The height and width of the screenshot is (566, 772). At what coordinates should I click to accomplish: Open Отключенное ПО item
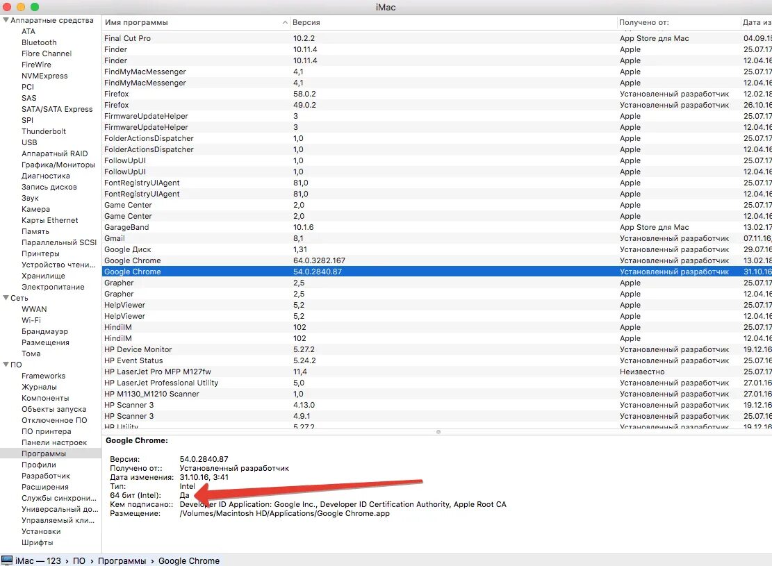tap(54, 420)
